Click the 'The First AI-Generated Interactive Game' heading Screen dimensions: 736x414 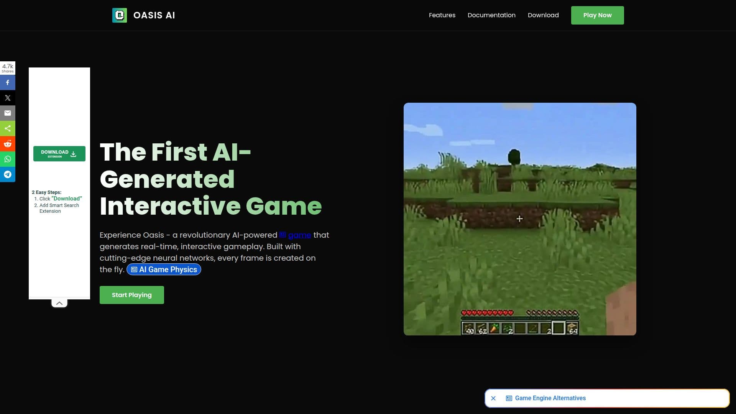[211, 179]
